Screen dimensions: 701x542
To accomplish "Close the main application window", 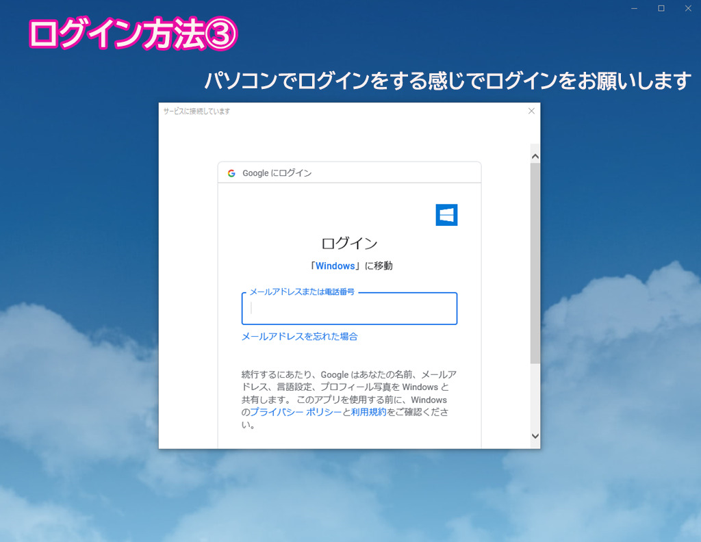I will (688, 8).
